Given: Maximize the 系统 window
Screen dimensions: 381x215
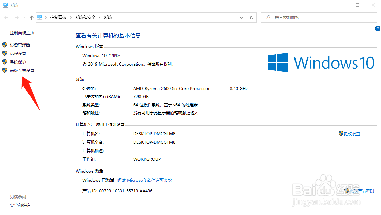Looking at the screenshot, I should 358,5.
